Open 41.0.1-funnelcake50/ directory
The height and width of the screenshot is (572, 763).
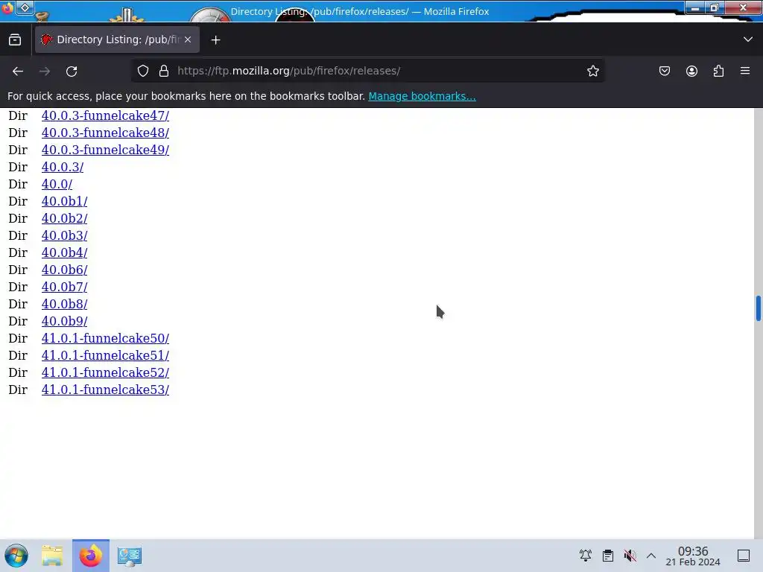click(x=105, y=339)
